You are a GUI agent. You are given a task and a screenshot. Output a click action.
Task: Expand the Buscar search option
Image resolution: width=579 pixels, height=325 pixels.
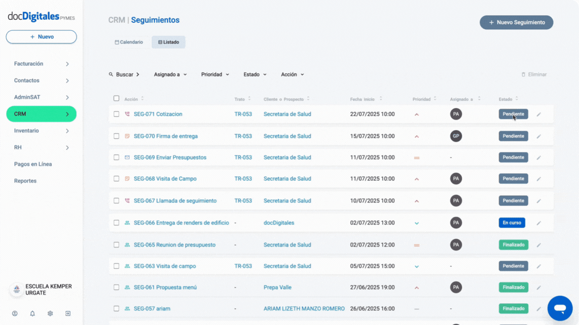(124, 74)
